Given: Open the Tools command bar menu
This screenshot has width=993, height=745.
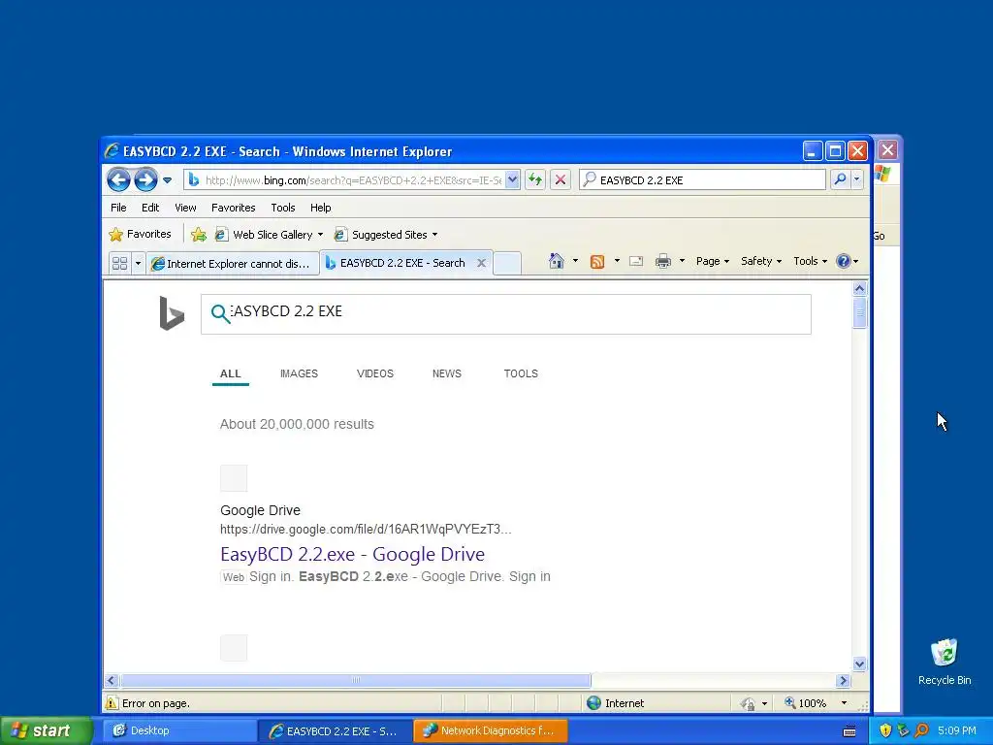Looking at the screenshot, I should [x=810, y=261].
